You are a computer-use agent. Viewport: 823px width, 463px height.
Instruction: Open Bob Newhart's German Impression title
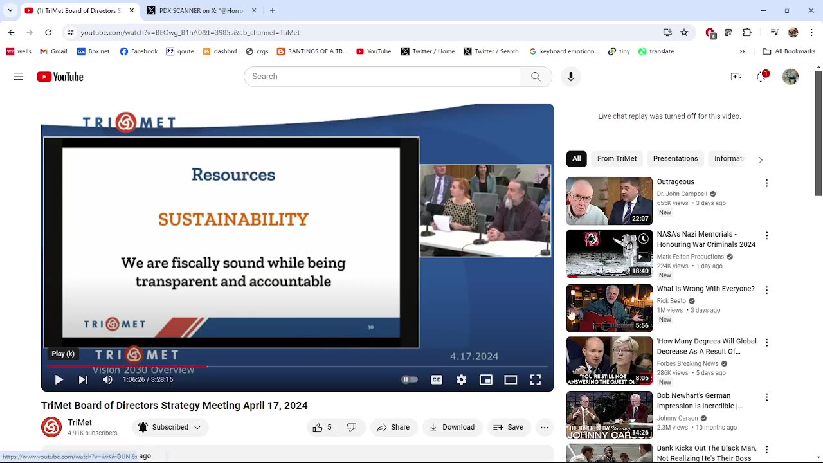tap(700, 401)
